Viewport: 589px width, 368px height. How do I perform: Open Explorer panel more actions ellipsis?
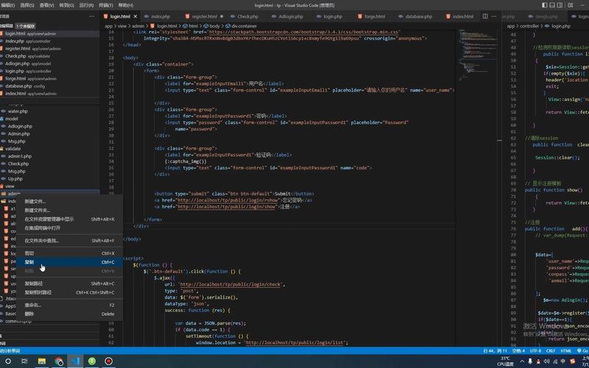(x=91, y=16)
